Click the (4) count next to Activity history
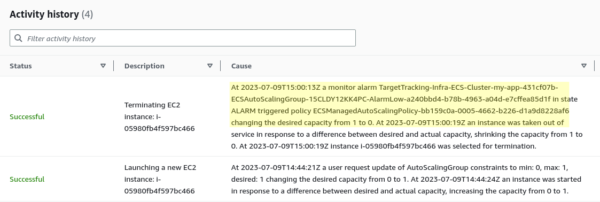 coord(87,14)
